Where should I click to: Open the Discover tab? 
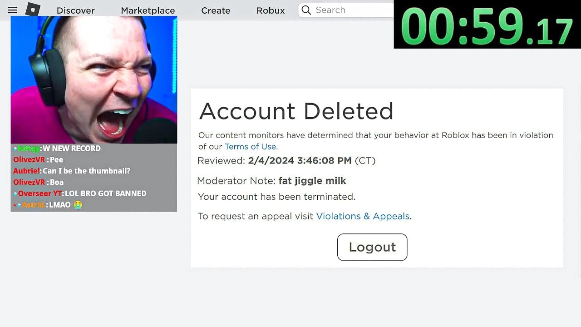76,10
